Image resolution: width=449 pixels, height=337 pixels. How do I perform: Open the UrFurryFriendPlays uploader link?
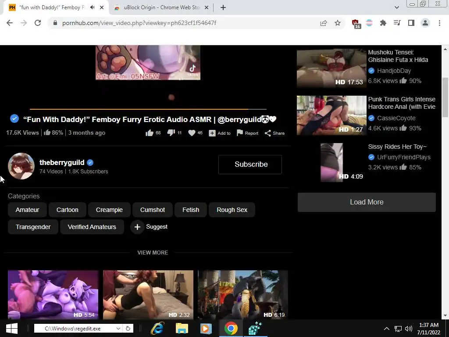403,157
